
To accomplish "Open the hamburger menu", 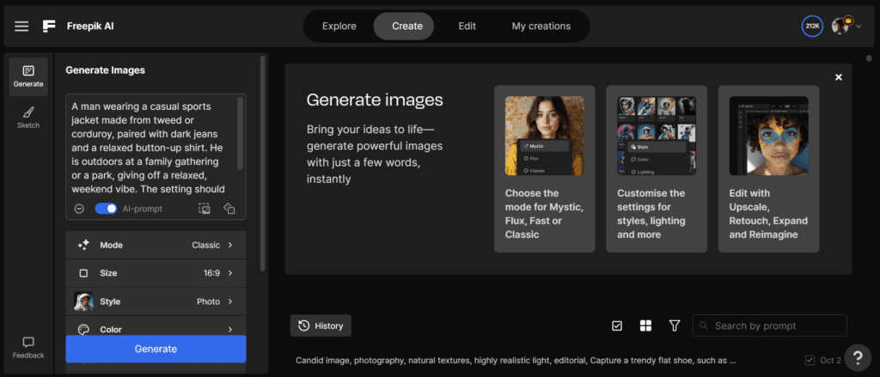I will pyautogui.click(x=21, y=26).
